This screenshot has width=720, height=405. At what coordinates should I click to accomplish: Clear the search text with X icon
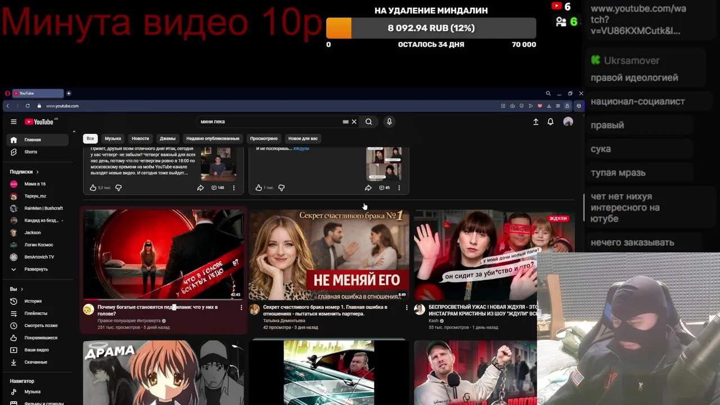(354, 121)
